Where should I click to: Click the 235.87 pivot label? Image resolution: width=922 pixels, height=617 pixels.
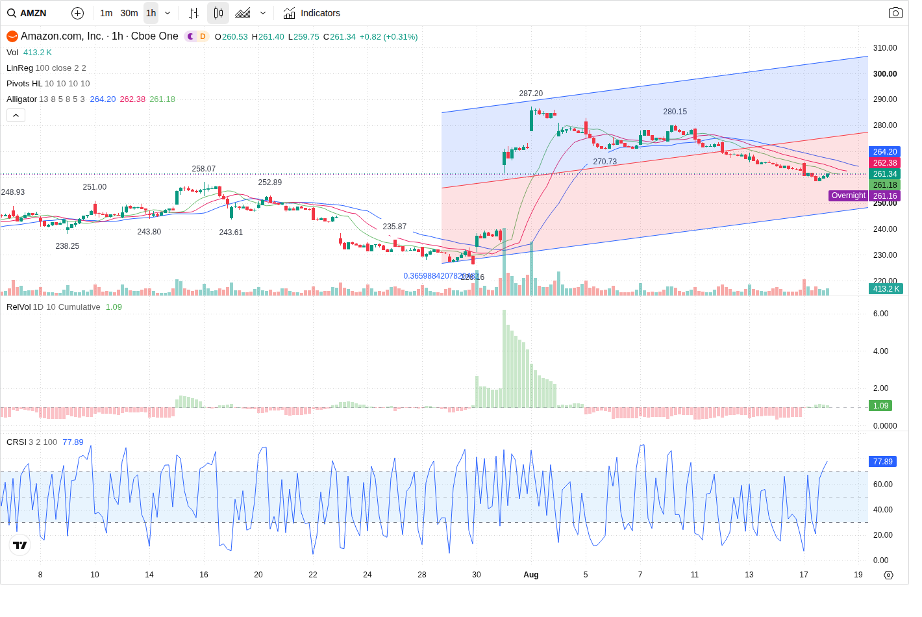pos(395,227)
